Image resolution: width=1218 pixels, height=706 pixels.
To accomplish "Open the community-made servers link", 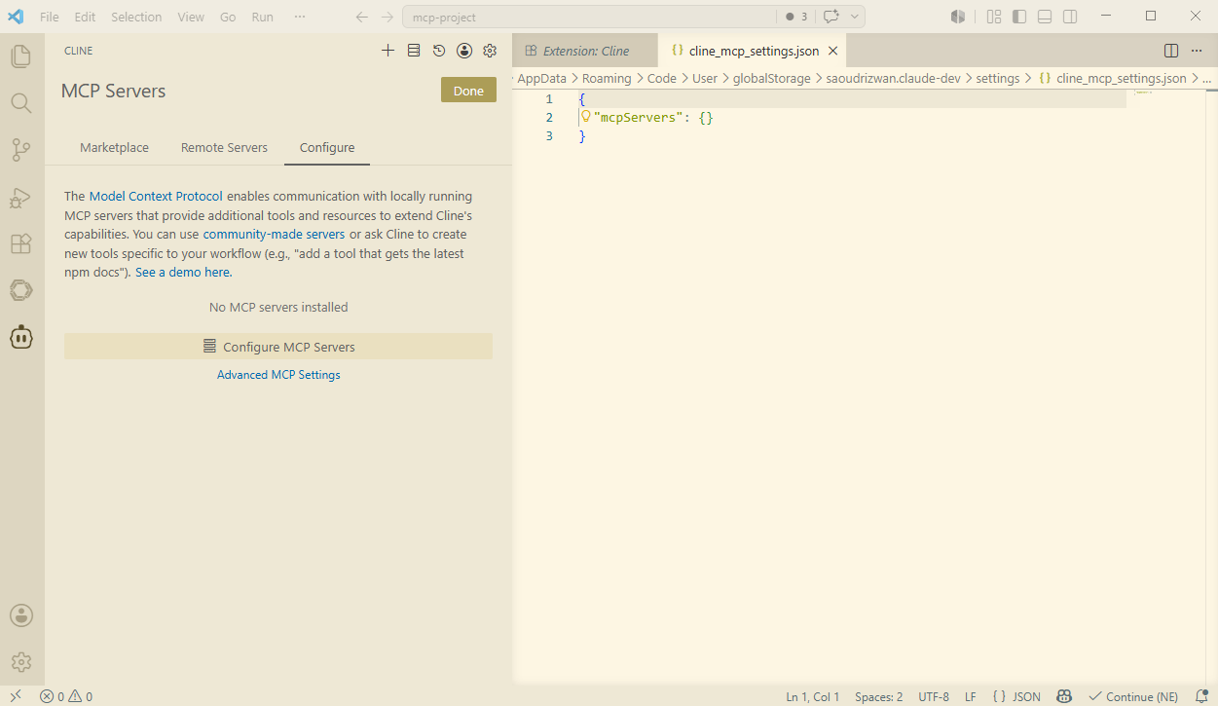I will 274,234.
